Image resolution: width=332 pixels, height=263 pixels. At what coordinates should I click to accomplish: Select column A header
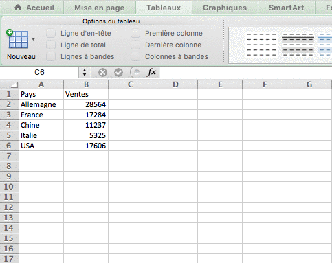click(x=41, y=84)
